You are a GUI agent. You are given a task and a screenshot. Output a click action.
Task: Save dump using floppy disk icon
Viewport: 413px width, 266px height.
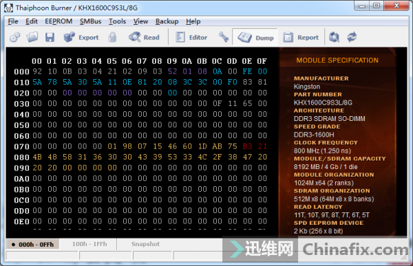[x=50, y=37]
